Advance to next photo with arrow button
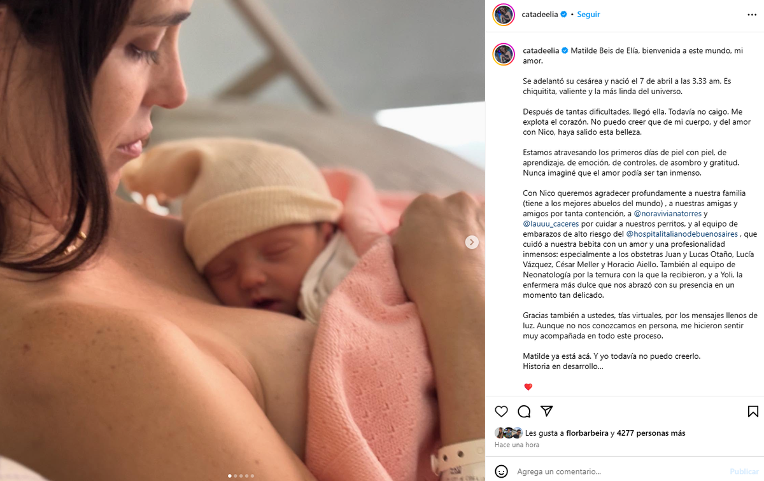 pyautogui.click(x=472, y=242)
